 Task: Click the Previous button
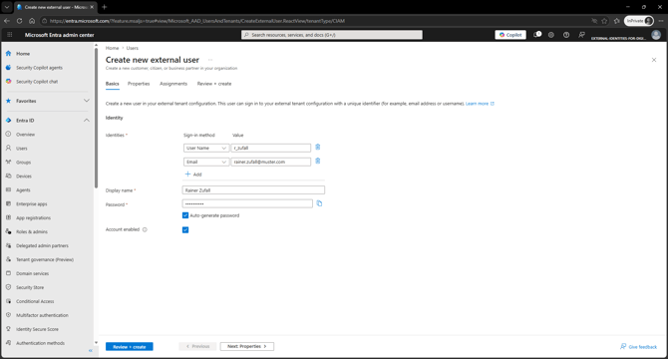click(x=197, y=347)
